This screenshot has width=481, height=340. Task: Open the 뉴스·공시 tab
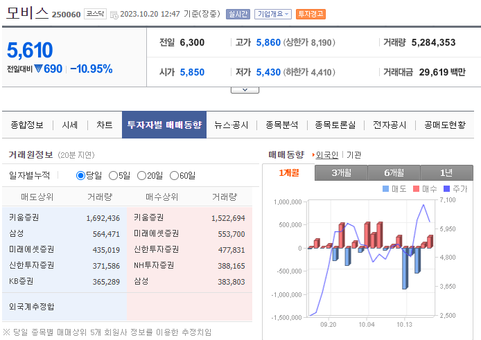point(231,125)
